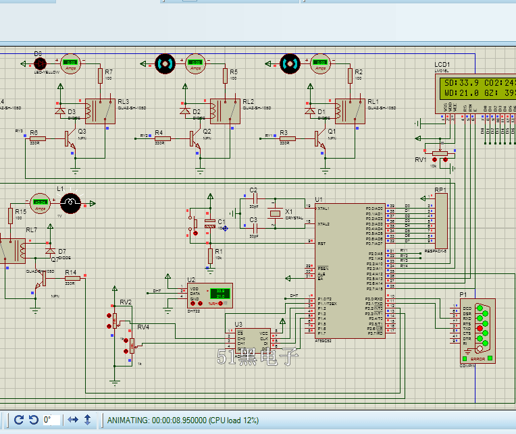This screenshot has height=434, width=516.
Task: Click the RV4 potentiometer body
Action: point(132,346)
